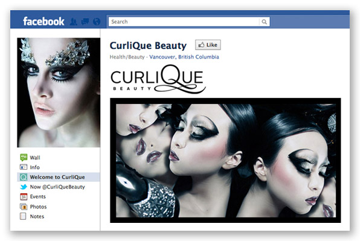Click the Info card icon
The height and width of the screenshot is (241, 360).
[24, 167]
